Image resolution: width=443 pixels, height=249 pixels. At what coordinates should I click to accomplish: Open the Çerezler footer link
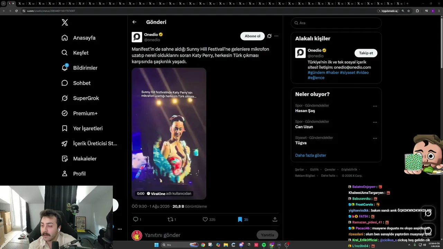click(330, 169)
